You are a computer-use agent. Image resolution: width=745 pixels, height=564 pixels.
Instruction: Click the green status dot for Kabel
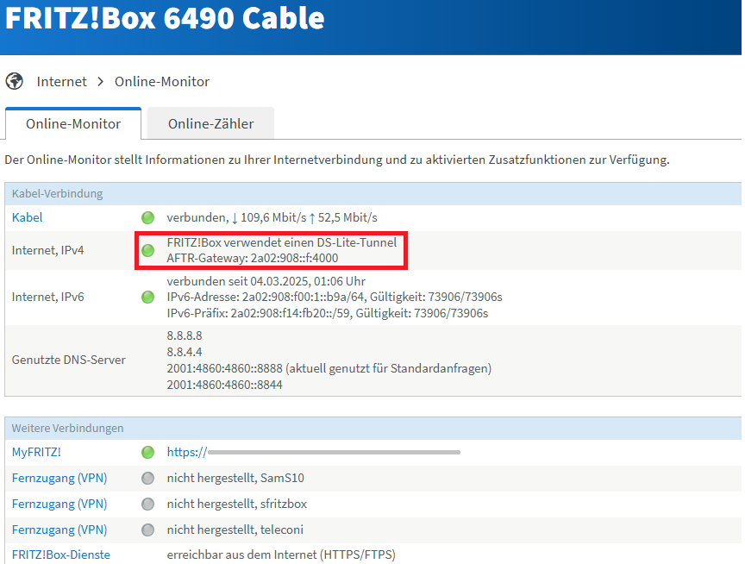click(147, 217)
